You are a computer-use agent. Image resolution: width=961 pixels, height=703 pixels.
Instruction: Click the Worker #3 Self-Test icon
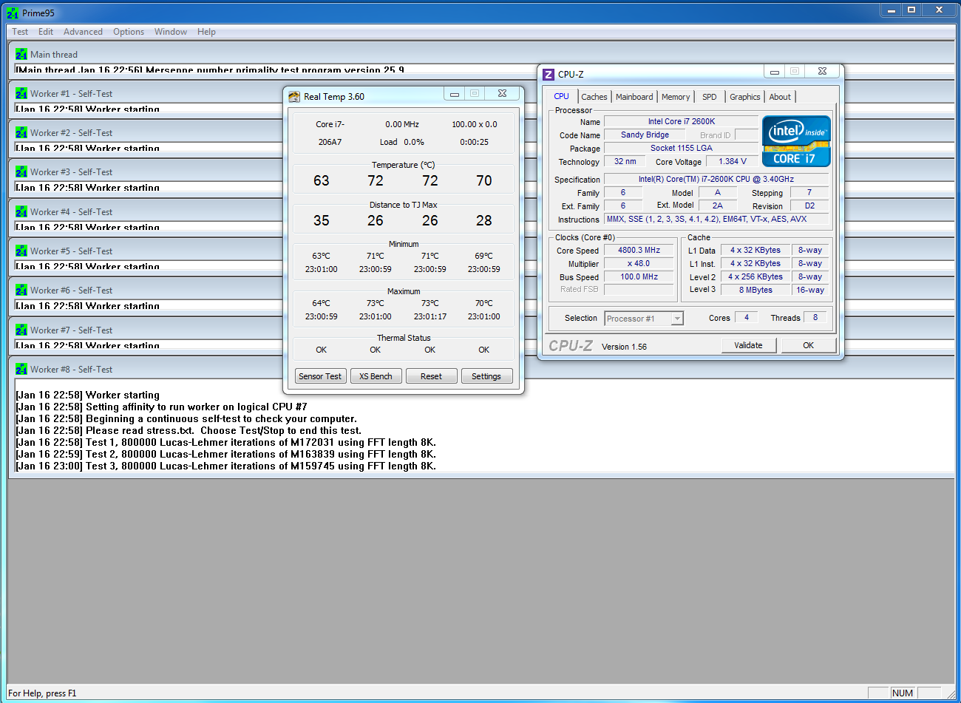point(21,171)
